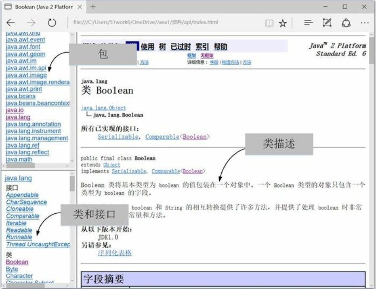This screenshot has height=289, width=376.
Task: Click the 框架 link
Action: tap(191, 56)
